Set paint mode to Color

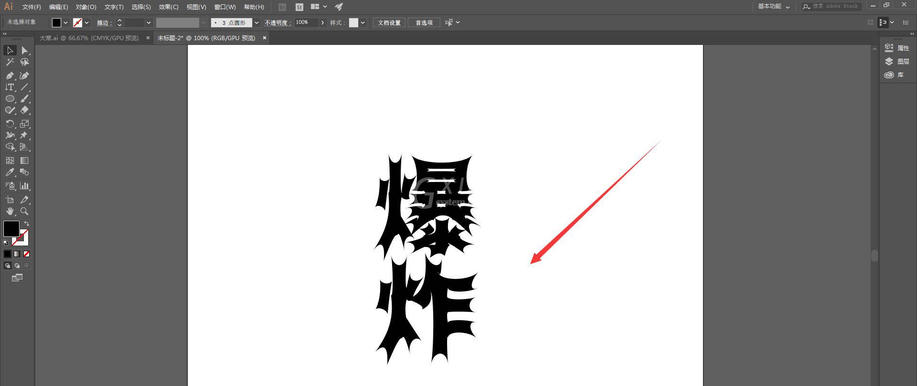(x=7, y=254)
